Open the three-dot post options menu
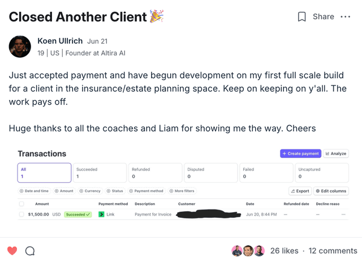This screenshot has width=362, height=262. click(x=345, y=17)
